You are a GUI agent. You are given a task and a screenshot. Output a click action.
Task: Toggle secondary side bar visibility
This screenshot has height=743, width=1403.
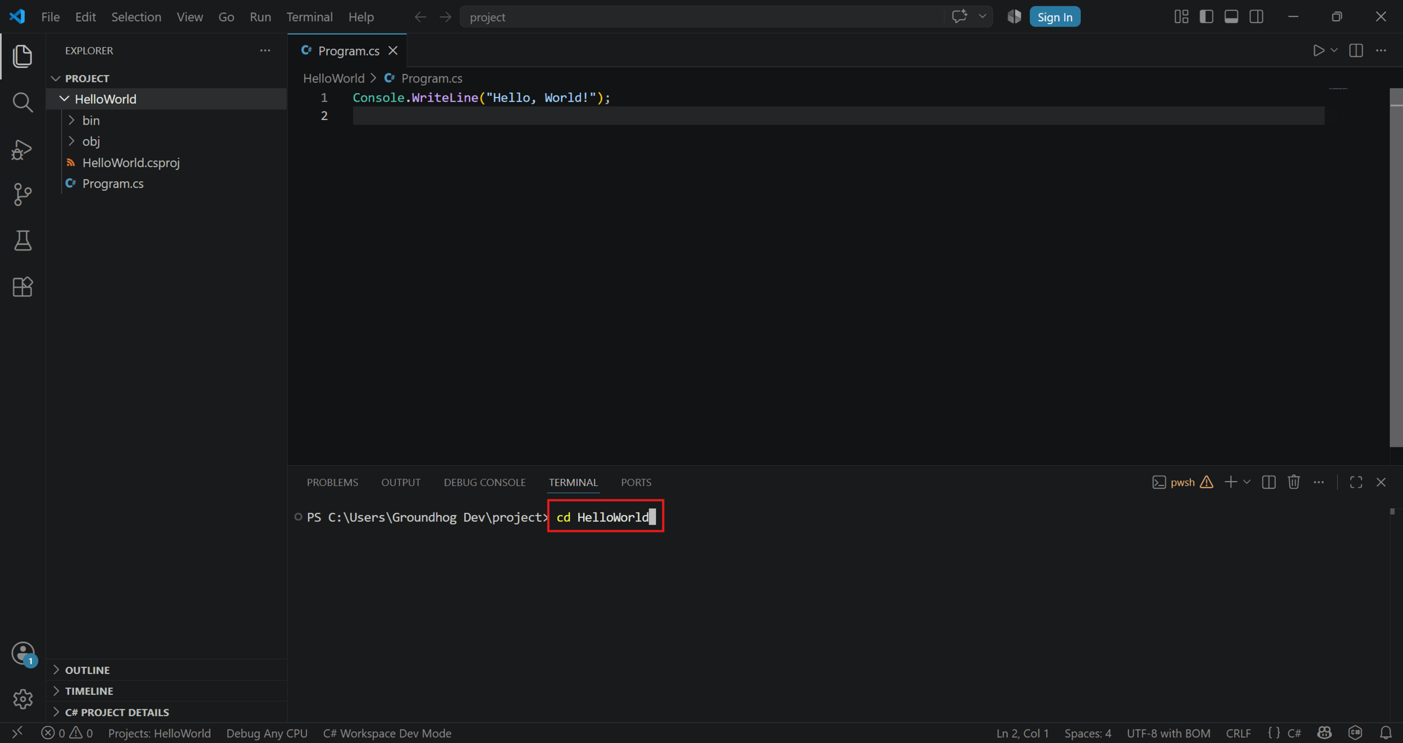pos(1257,17)
